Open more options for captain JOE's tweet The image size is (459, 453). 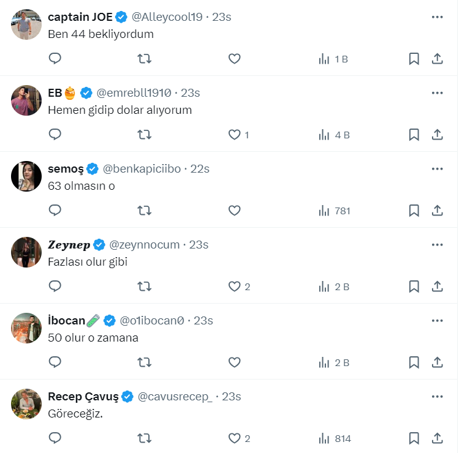437,17
